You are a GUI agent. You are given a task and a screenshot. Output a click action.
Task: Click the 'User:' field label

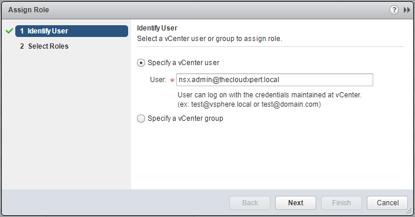158,80
